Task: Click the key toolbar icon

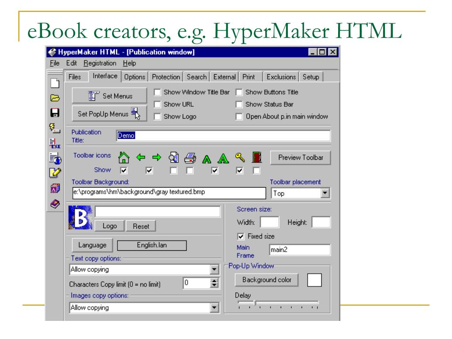Action: 240,158
